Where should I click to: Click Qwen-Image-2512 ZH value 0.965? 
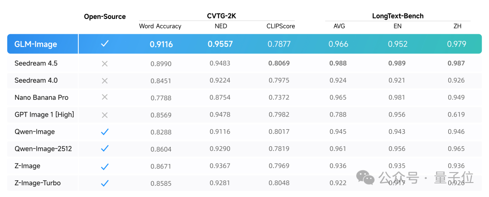[456, 149]
